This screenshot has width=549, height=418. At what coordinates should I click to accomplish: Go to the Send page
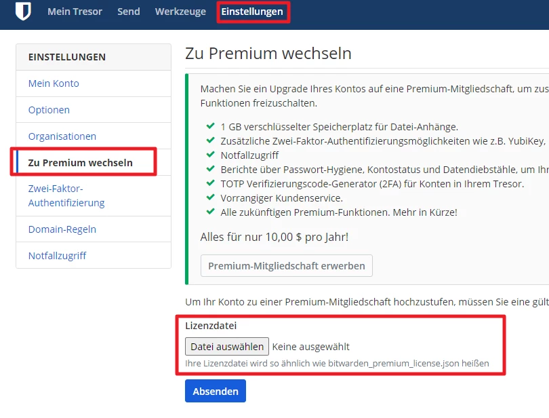point(129,12)
